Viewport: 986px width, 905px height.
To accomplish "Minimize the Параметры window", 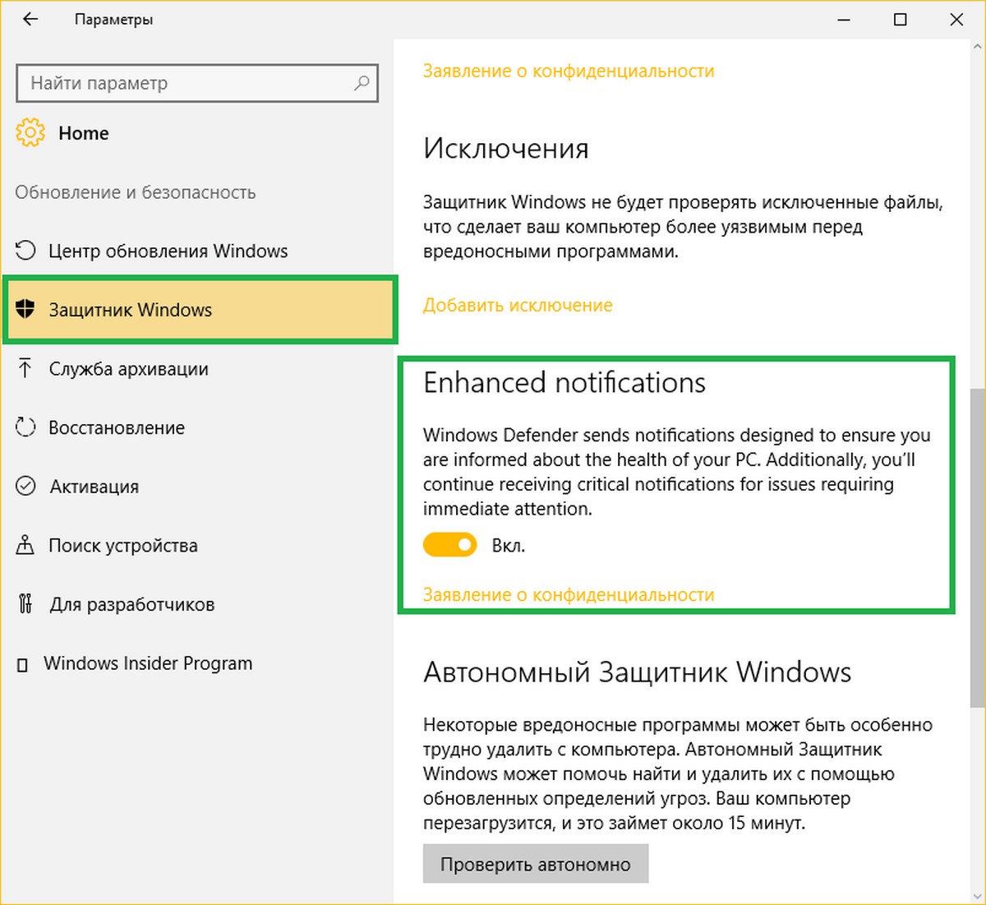I will (844, 20).
